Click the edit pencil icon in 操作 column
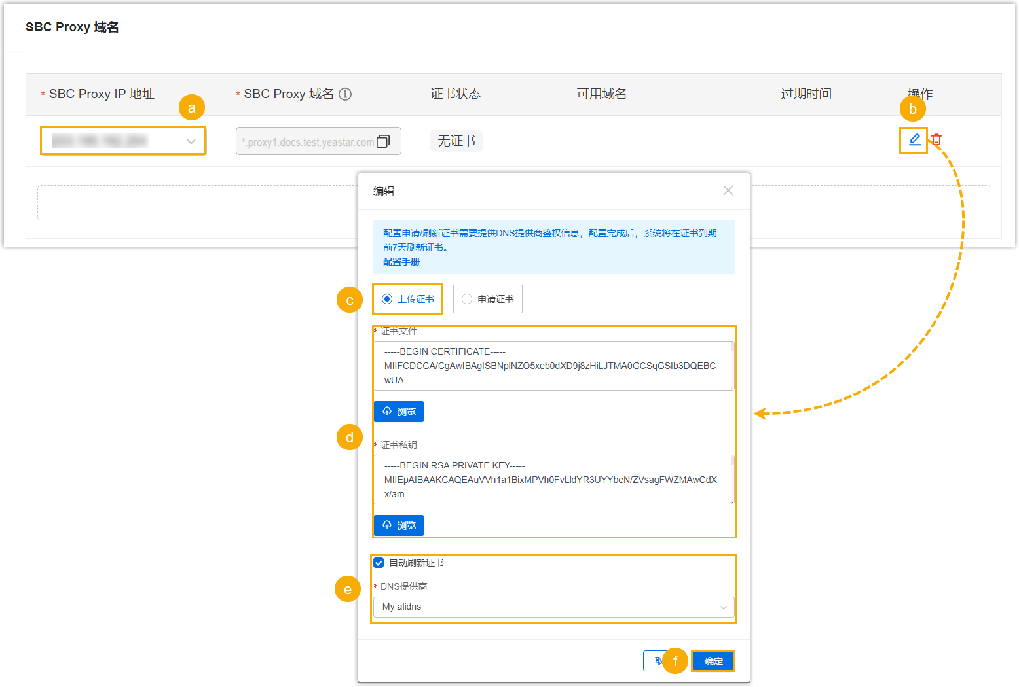Viewport: 1019px width, 687px height. (915, 139)
